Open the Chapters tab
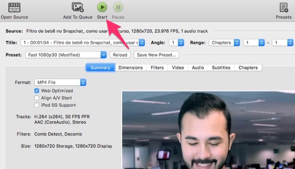The image size is (295, 169). pyautogui.click(x=248, y=68)
